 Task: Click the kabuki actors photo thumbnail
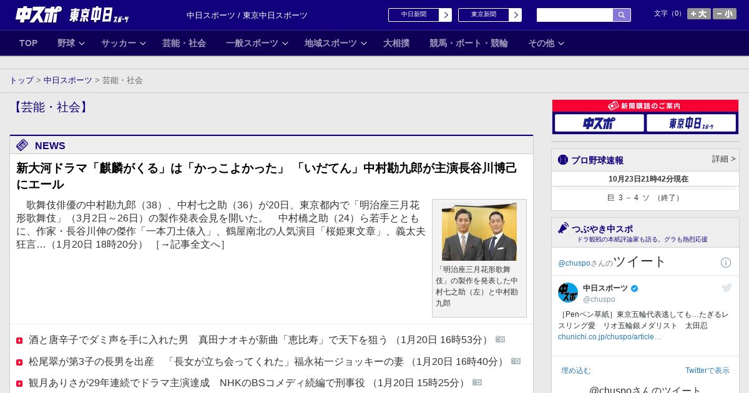[x=479, y=231]
